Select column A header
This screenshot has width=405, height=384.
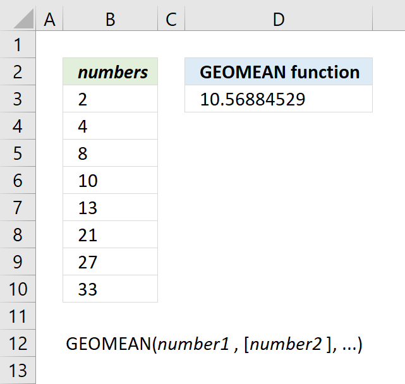point(49,18)
